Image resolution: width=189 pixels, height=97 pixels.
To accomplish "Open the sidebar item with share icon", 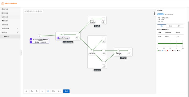I will [x=10, y=25].
